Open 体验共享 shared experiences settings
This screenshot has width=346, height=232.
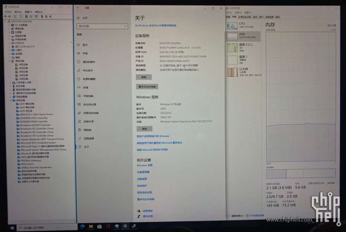click(x=89, y=122)
